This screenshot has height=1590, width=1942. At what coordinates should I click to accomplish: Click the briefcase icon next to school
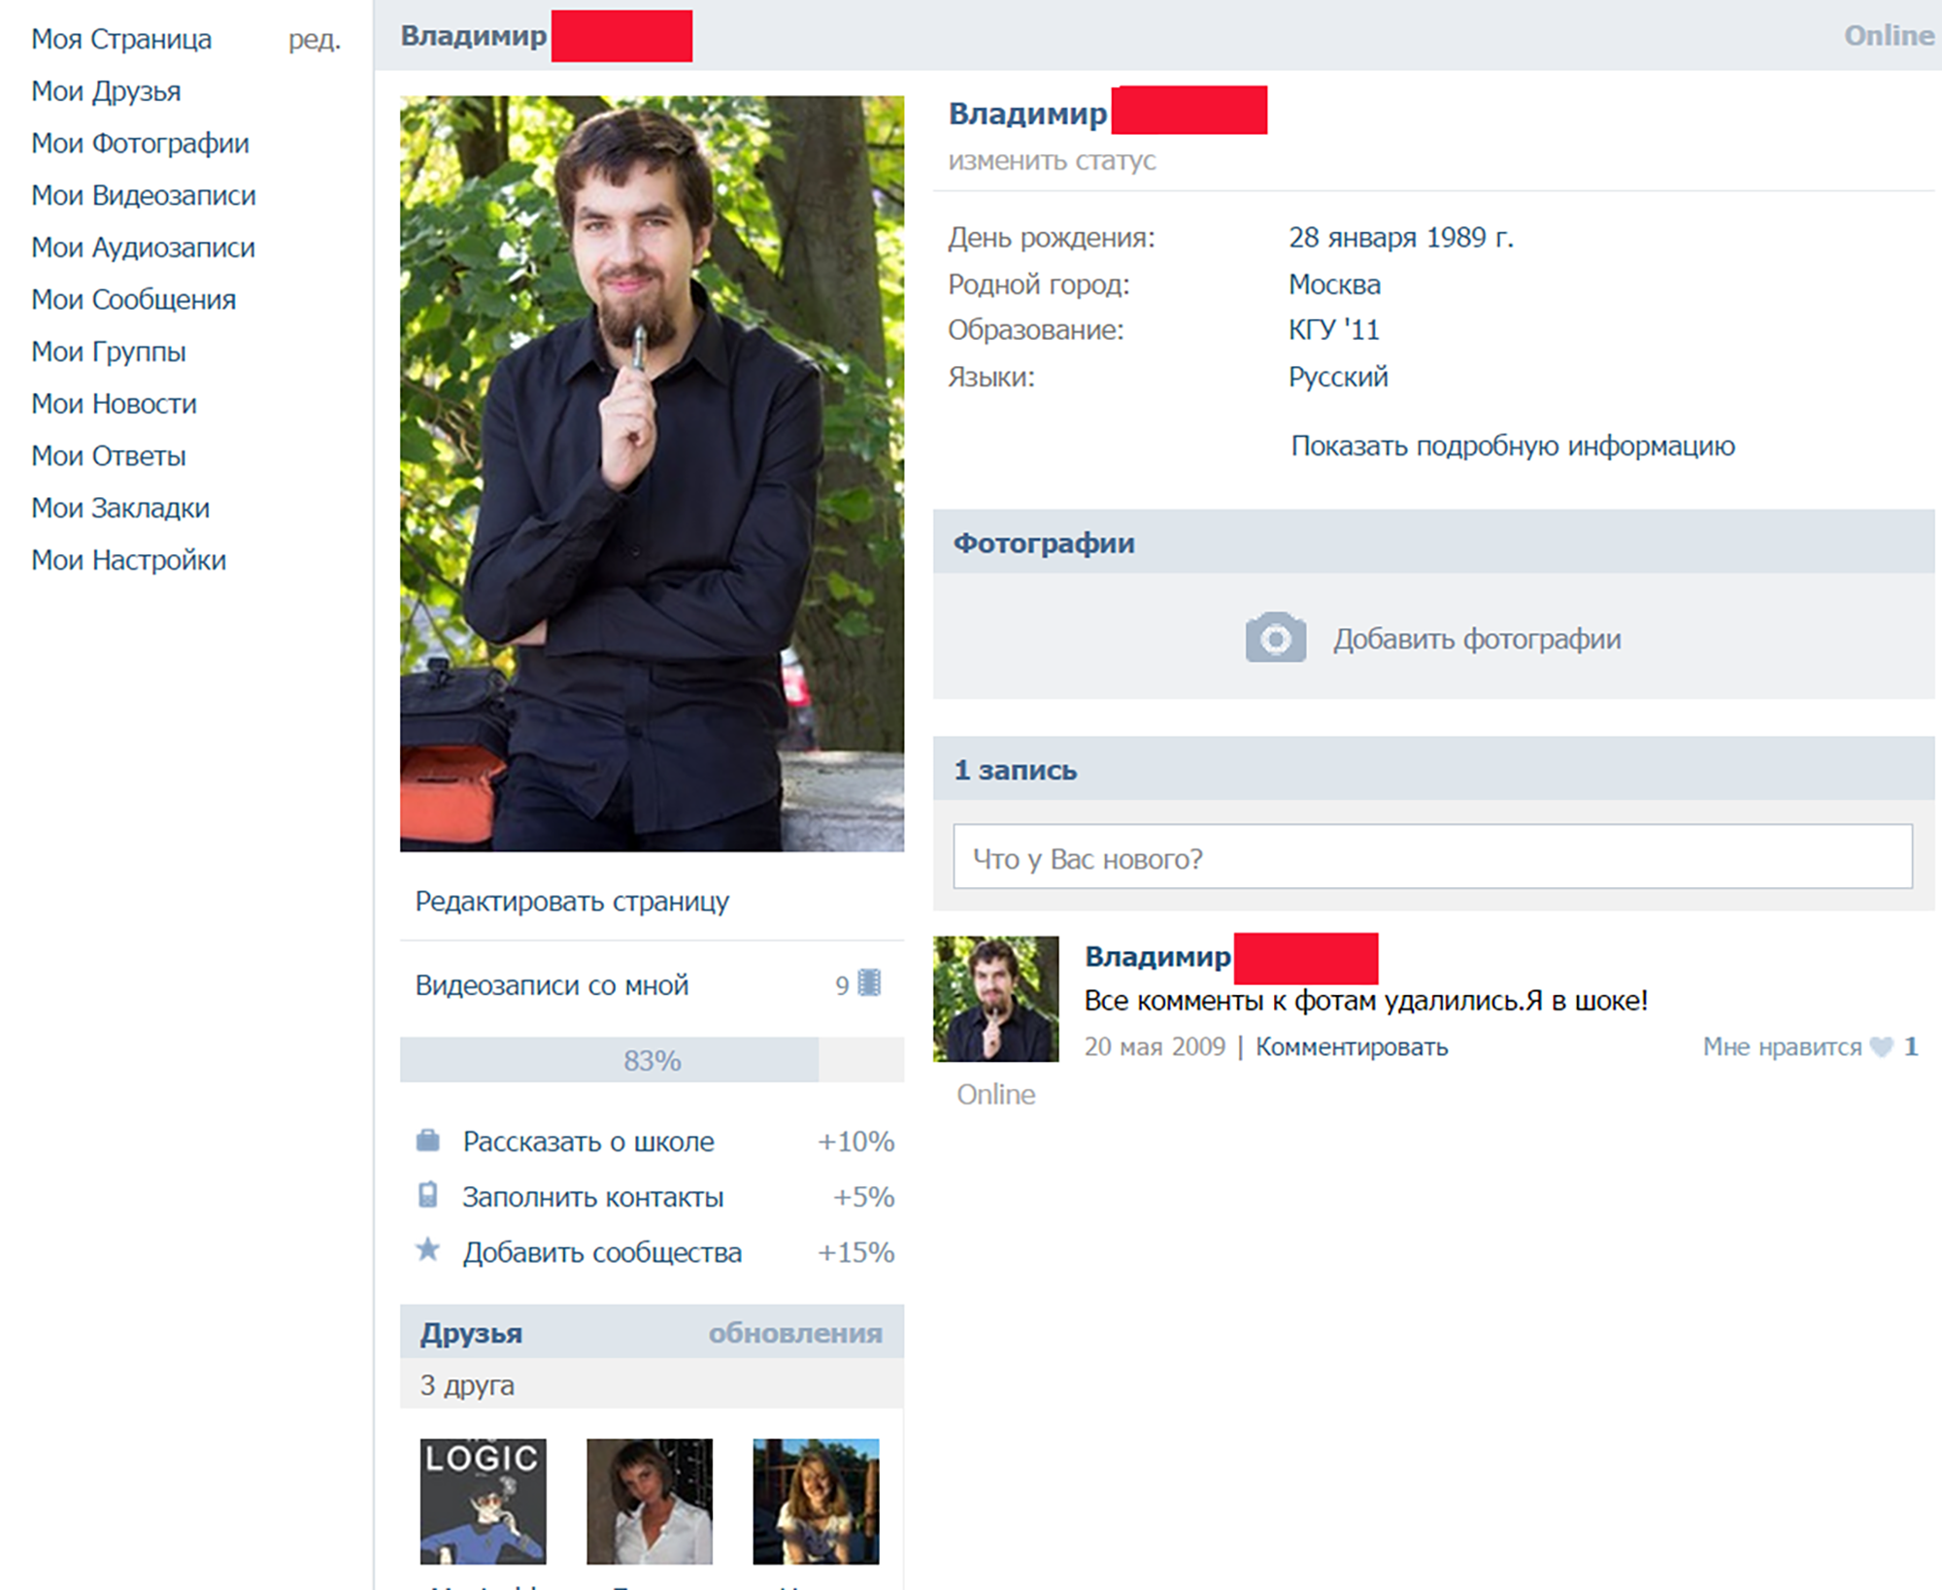coord(427,1141)
